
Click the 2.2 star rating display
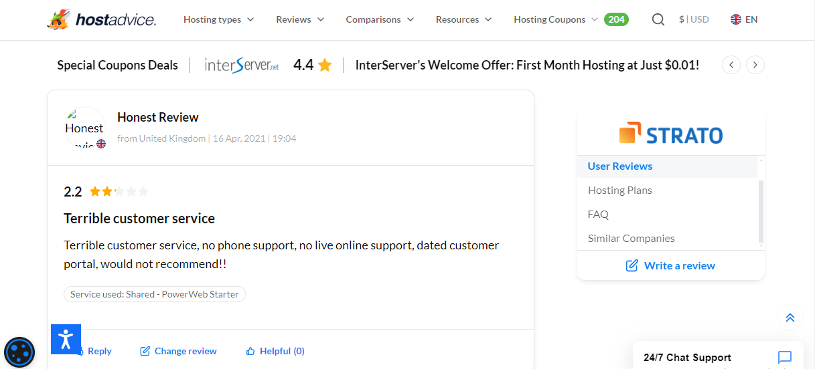106,192
